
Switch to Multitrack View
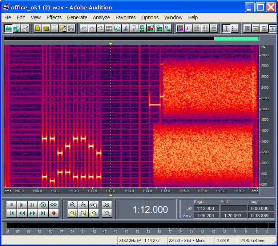pos(17,28)
